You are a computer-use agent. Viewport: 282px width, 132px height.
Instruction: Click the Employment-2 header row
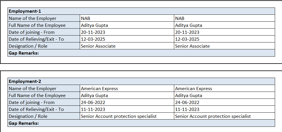click(141, 81)
